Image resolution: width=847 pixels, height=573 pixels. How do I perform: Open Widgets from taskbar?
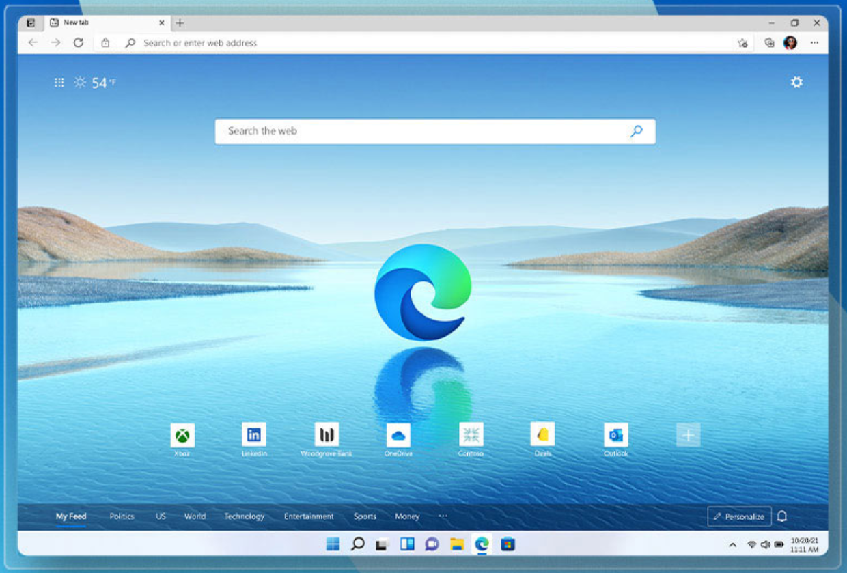coord(407,544)
